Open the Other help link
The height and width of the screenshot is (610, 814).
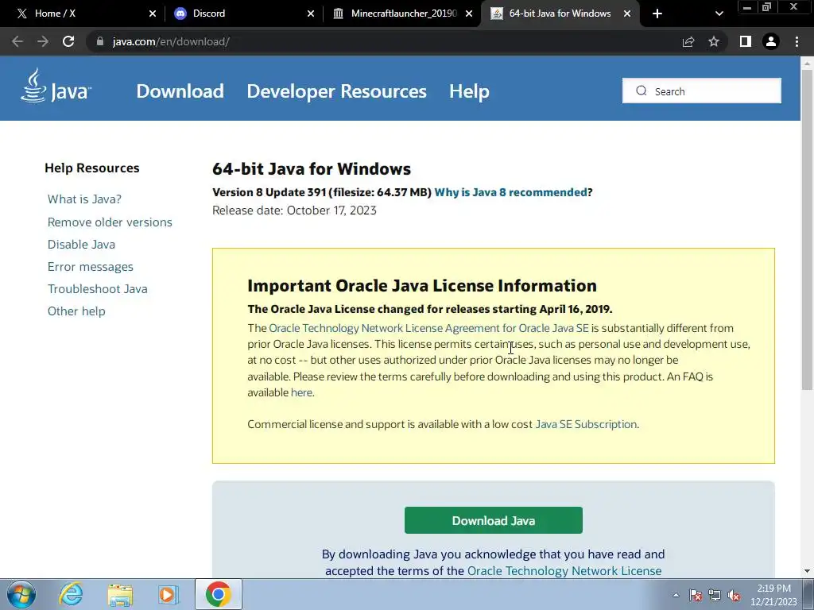tap(76, 311)
